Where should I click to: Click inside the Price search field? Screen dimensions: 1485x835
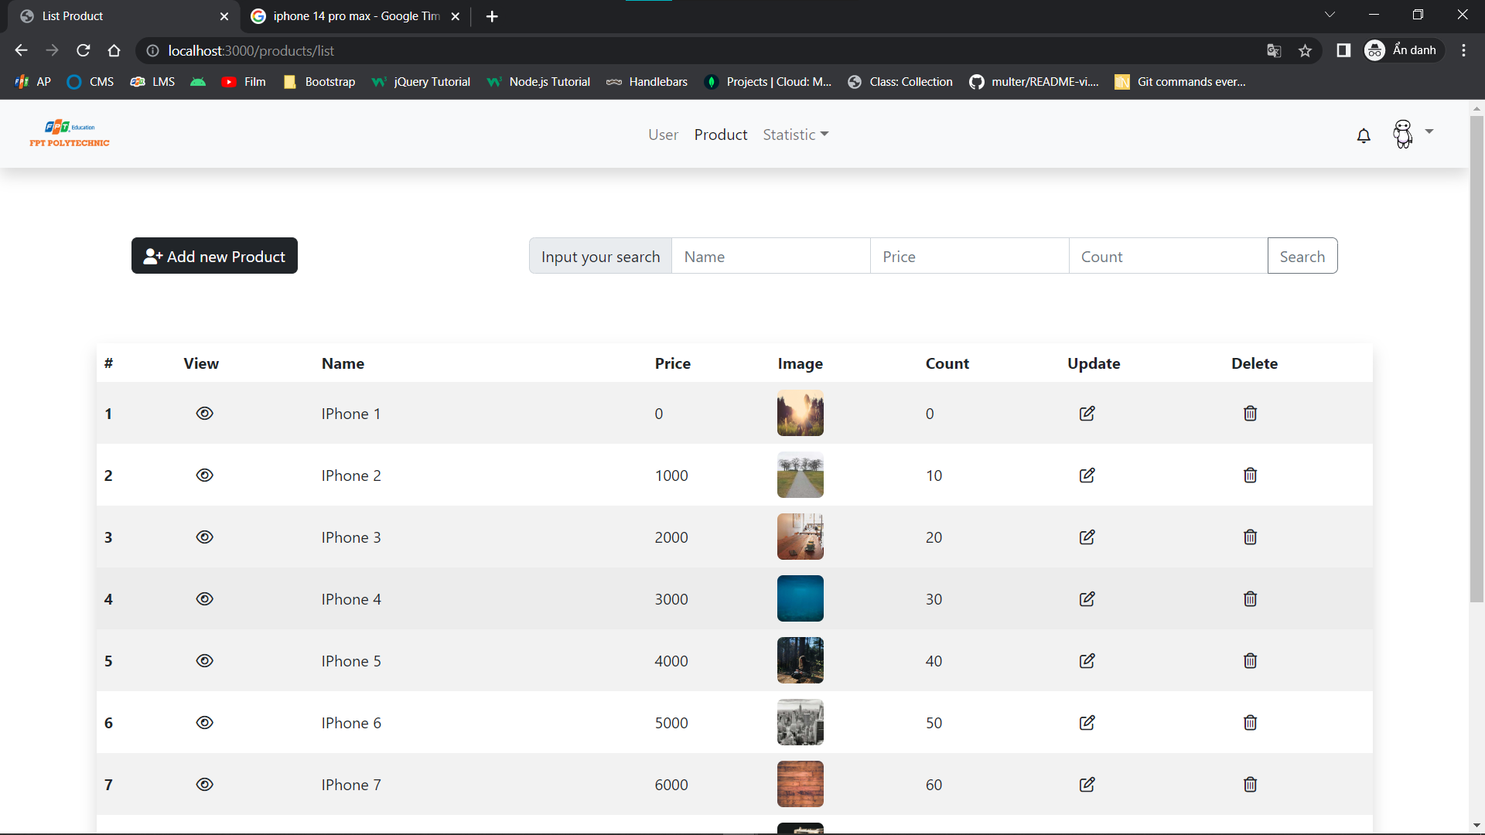pyautogui.click(x=969, y=256)
